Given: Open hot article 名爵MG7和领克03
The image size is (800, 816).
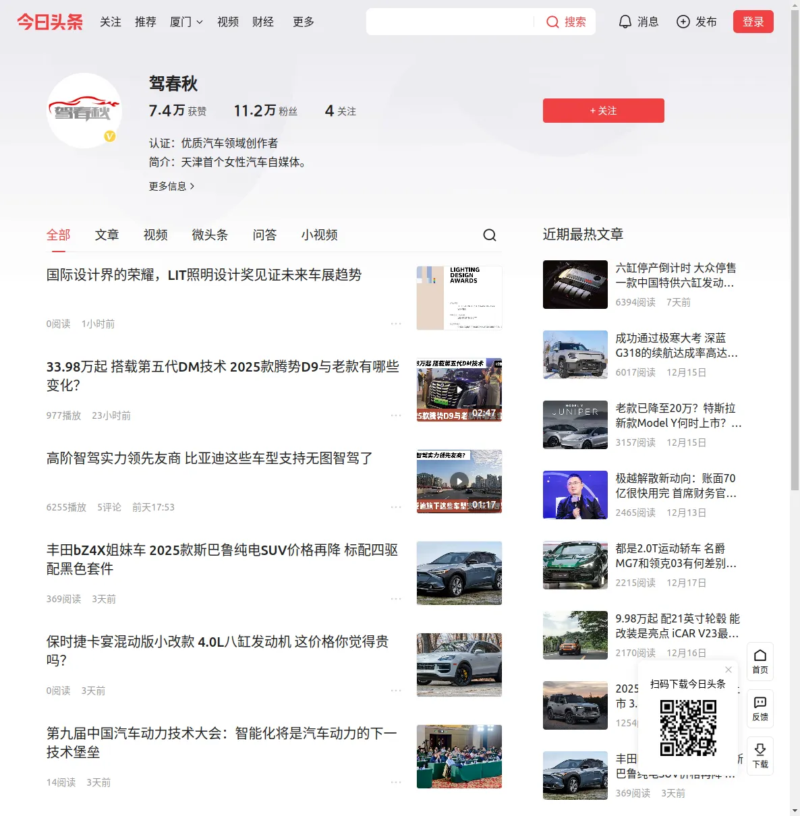Looking at the screenshot, I should 677,556.
